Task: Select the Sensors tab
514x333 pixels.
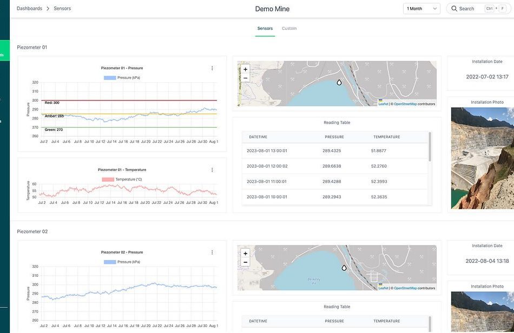Action: pos(265,28)
